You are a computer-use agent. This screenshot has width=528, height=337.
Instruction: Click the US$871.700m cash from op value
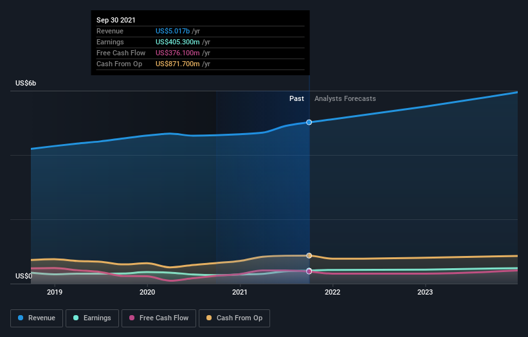[178, 64]
